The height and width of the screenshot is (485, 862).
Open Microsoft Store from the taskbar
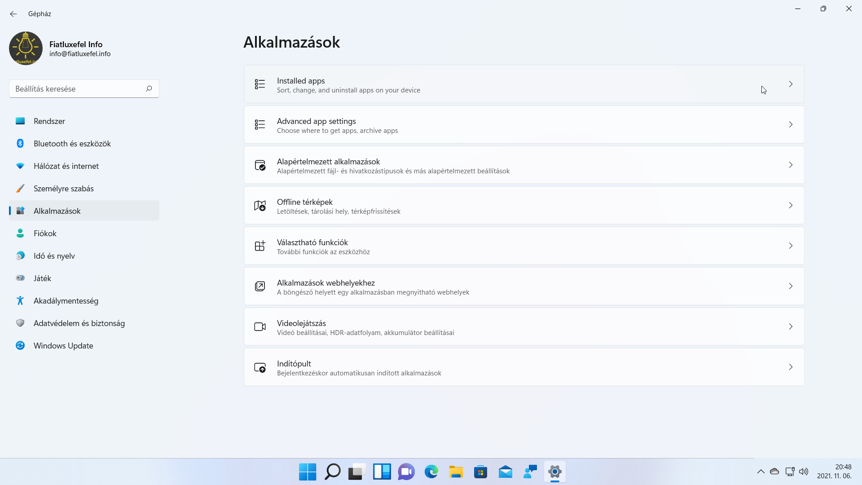[x=480, y=472]
